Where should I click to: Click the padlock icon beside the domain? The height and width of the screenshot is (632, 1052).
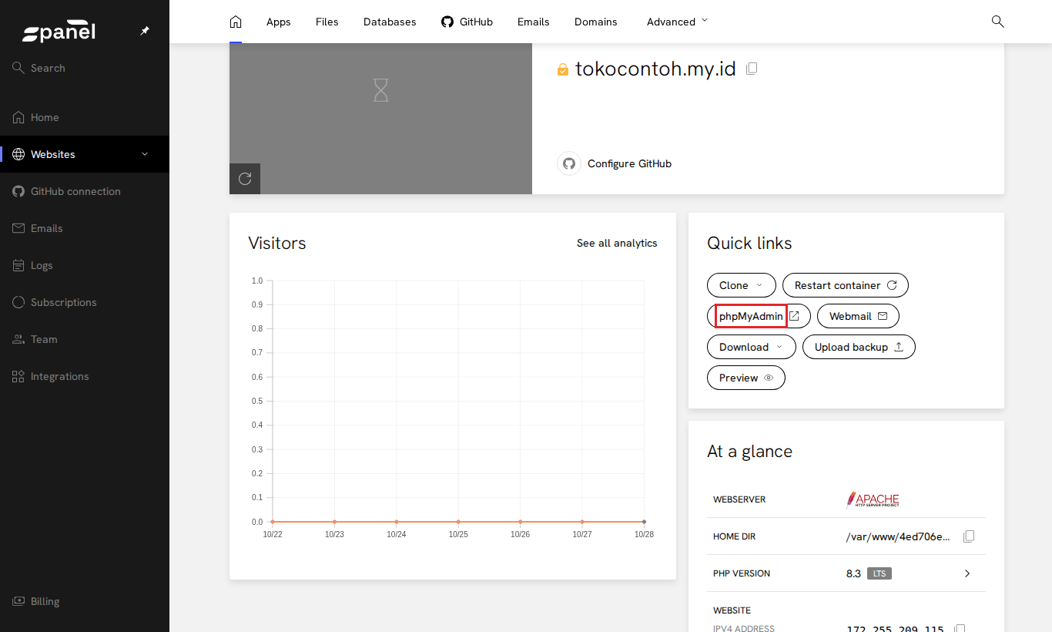click(563, 69)
